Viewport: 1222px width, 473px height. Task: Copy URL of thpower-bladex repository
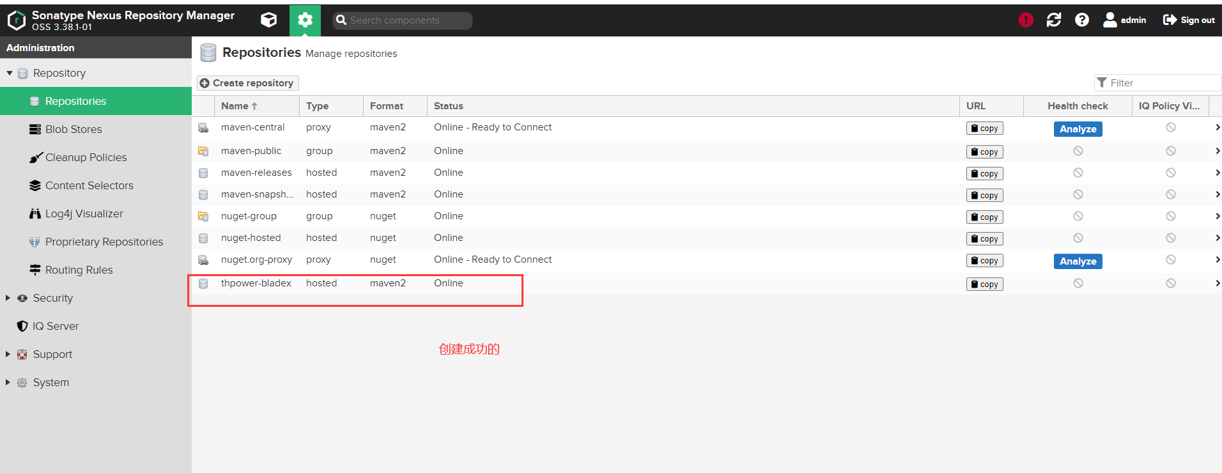click(984, 284)
